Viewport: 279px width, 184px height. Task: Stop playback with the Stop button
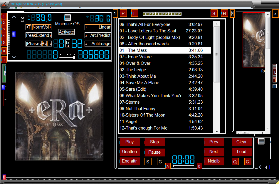(x=154, y=142)
